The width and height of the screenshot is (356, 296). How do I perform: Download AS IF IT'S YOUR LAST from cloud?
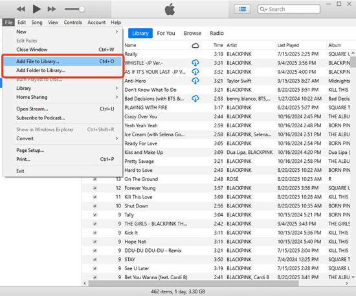tap(195, 72)
